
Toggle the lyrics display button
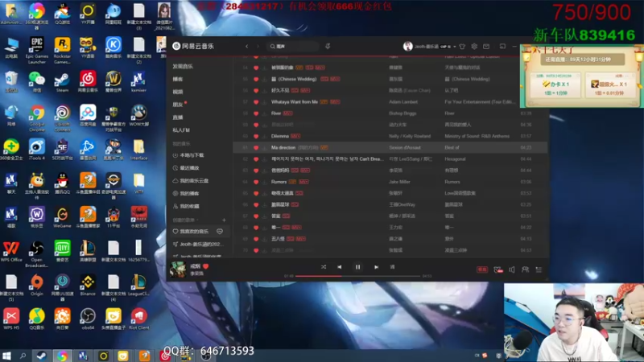pyautogui.click(x=392, y=267)
